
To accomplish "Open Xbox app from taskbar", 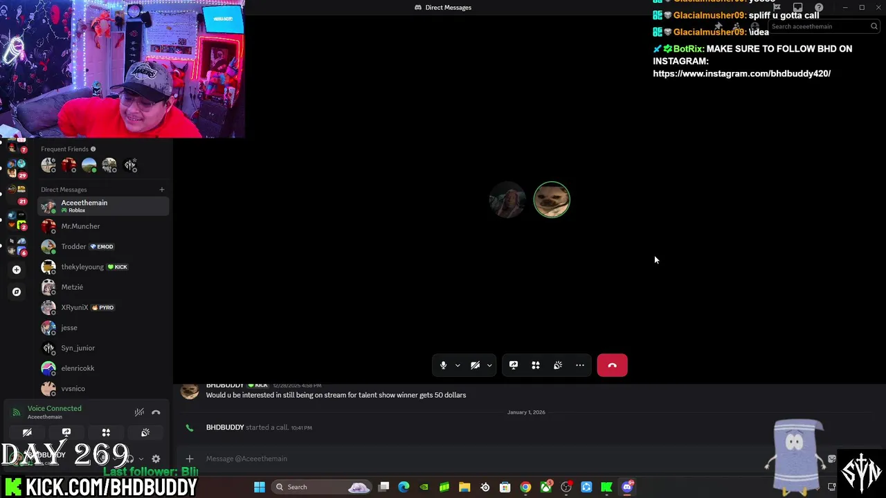I will click(x=546, y=487).
